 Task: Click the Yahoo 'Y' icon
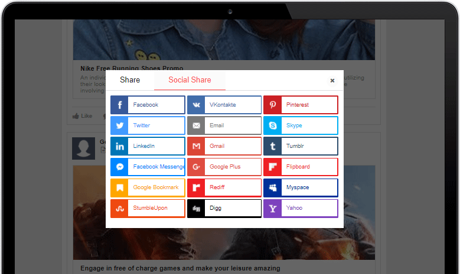(x=273, y=209)
